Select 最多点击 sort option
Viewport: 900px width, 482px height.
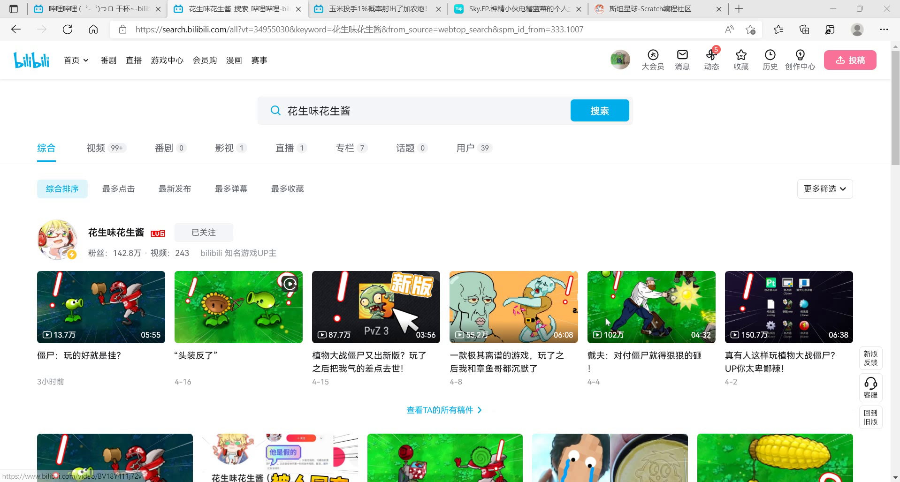pyautogui.click(x=118, y=189)
